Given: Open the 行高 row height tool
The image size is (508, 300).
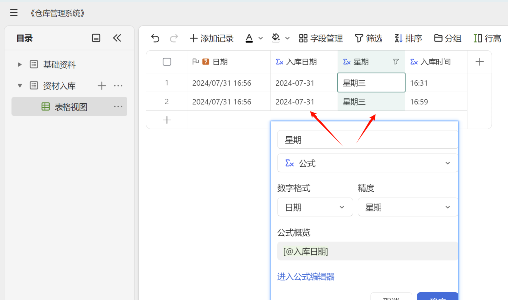Looking at the screenshot, I should coord(487,39).
